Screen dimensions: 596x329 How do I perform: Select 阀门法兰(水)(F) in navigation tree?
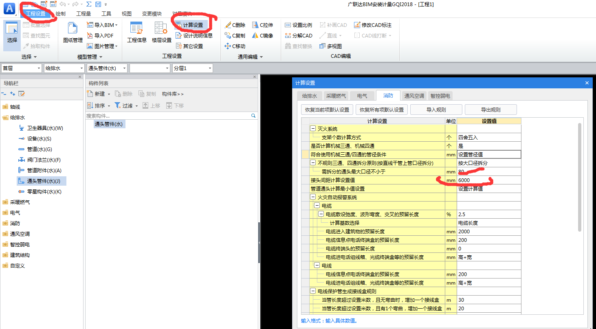pyautogui.click(x=40, y=160)
